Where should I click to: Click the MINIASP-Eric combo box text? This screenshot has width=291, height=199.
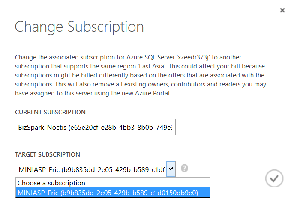[x=91, y=169]
